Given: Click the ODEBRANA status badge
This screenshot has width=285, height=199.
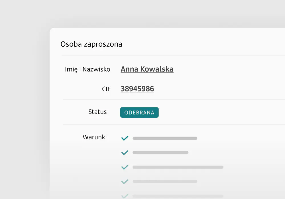Looking at the screenshot, I should [139, 113].
